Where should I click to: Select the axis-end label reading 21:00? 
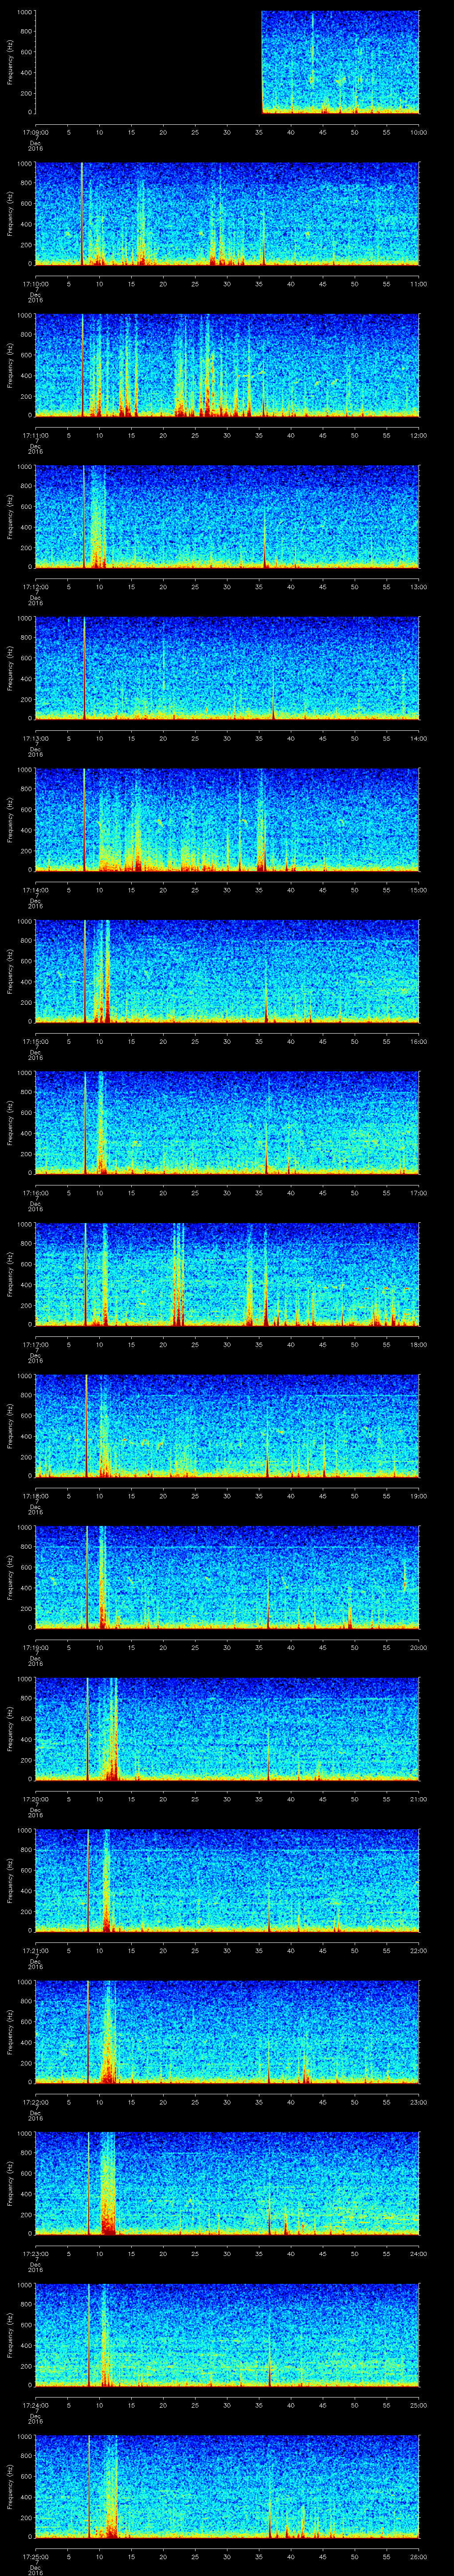[418, 1799]
